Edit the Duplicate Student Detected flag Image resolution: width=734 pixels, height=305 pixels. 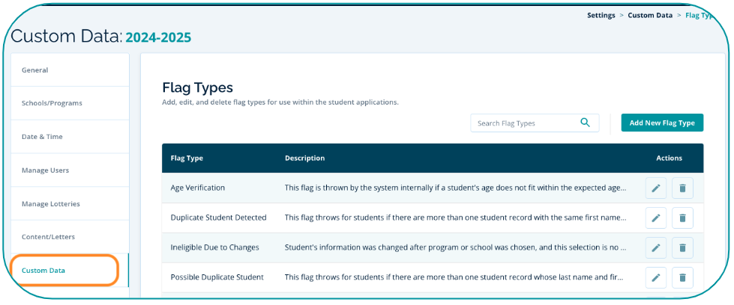tap(656, 218)
